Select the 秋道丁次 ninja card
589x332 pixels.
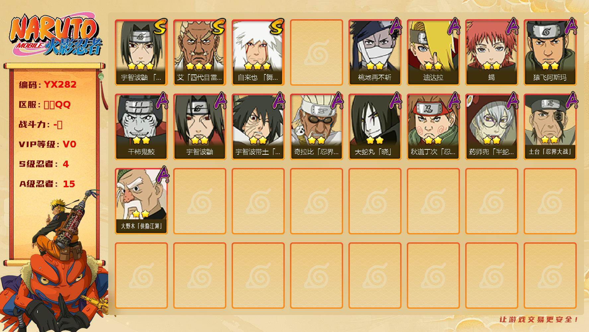433,126
